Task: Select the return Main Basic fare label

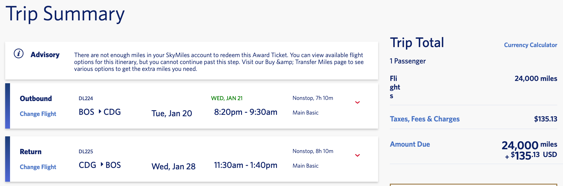Action: 305,166
